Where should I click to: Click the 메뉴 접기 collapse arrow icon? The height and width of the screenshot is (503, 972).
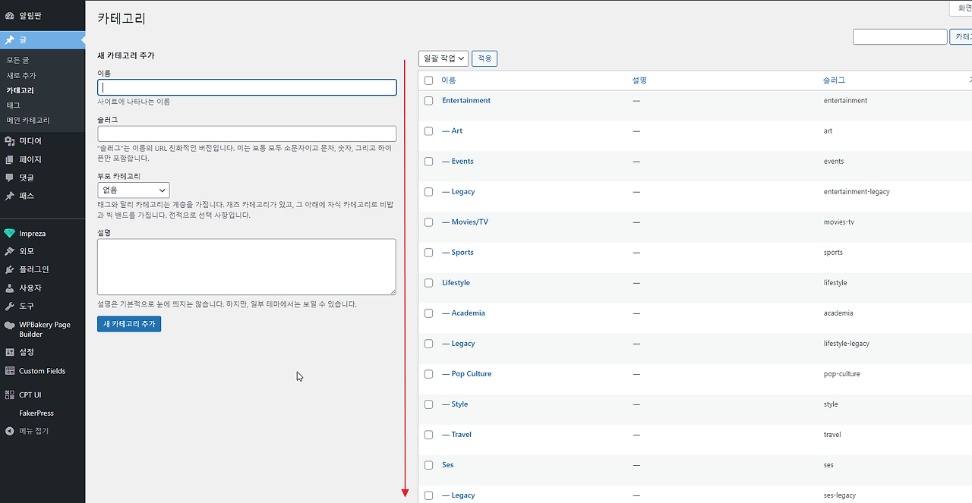(10, 431)
